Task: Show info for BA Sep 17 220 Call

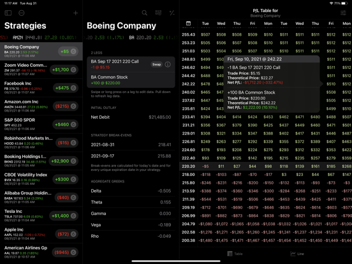Action: tap(168, 64)
